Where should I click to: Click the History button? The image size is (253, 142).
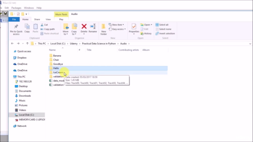tap(146, 34)
